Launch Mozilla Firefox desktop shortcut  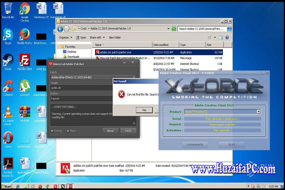click(25, 36)
